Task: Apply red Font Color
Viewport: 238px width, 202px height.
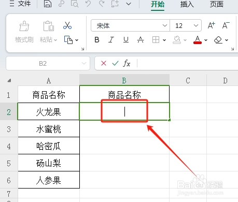Action: 198,40
